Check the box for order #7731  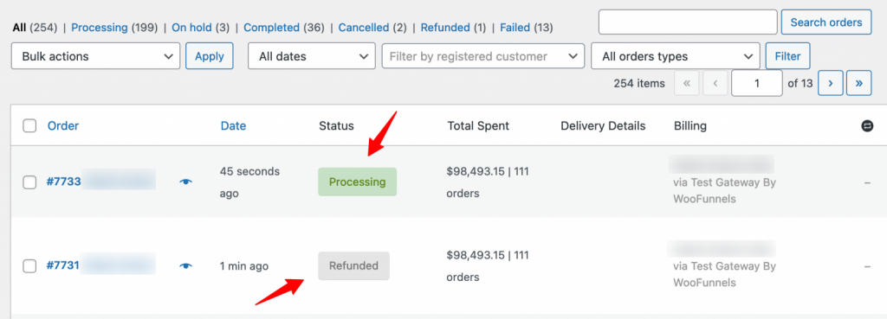[x=29, y=265]
